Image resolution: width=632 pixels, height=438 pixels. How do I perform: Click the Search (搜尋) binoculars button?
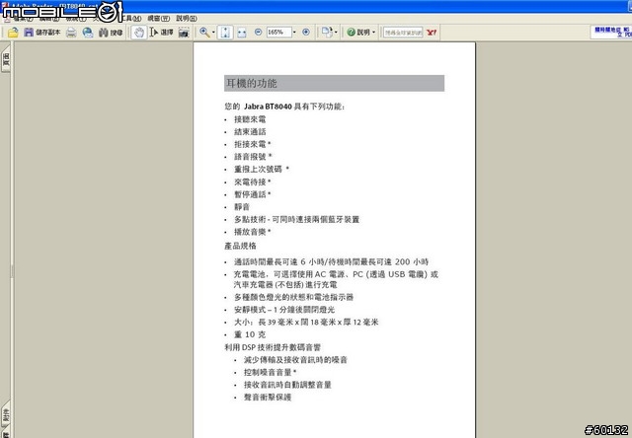[x=111, y=33]
